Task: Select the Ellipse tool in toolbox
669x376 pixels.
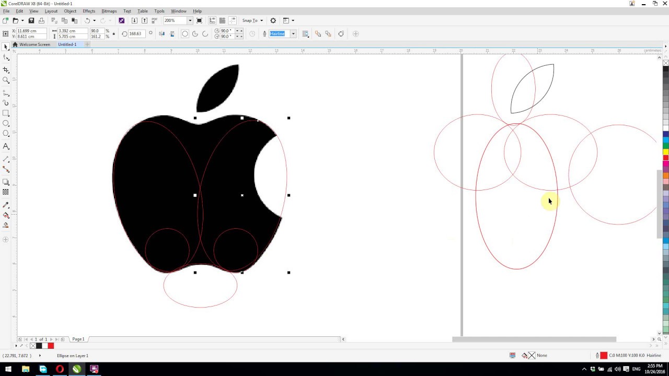Action: tap(6, 124)
